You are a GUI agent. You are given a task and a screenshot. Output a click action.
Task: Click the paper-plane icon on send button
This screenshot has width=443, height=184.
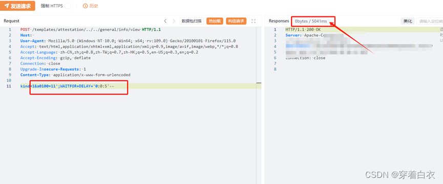pyautogui.click(x=7, y=6)
